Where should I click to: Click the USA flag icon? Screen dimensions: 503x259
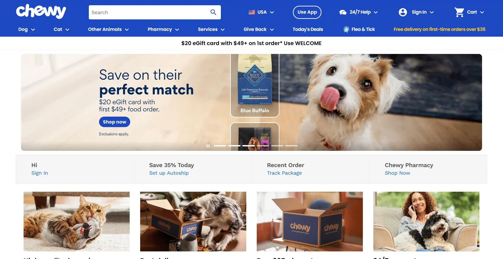tap(252, 12)
